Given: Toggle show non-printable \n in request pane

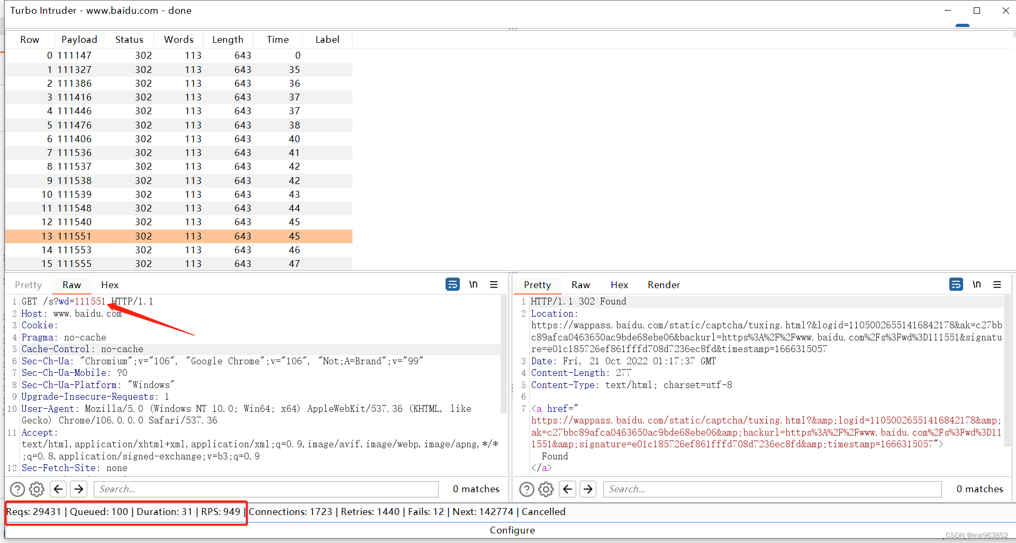Looking at the screenshot, I should click(x=473, y=284).
